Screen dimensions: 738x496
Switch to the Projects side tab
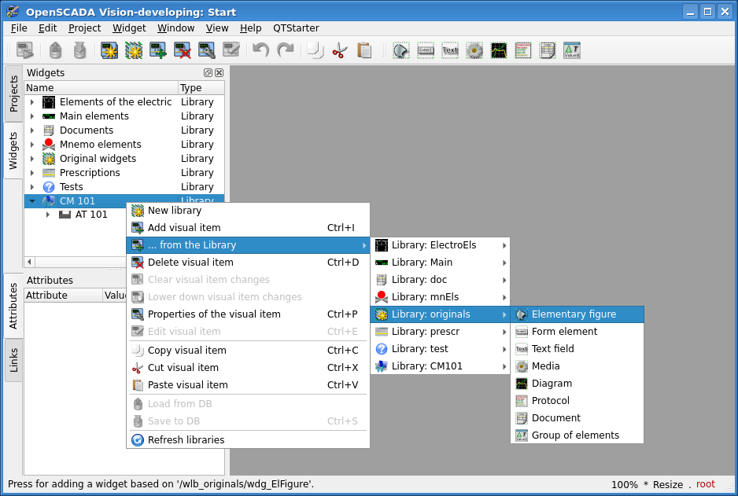click(13, 94)
